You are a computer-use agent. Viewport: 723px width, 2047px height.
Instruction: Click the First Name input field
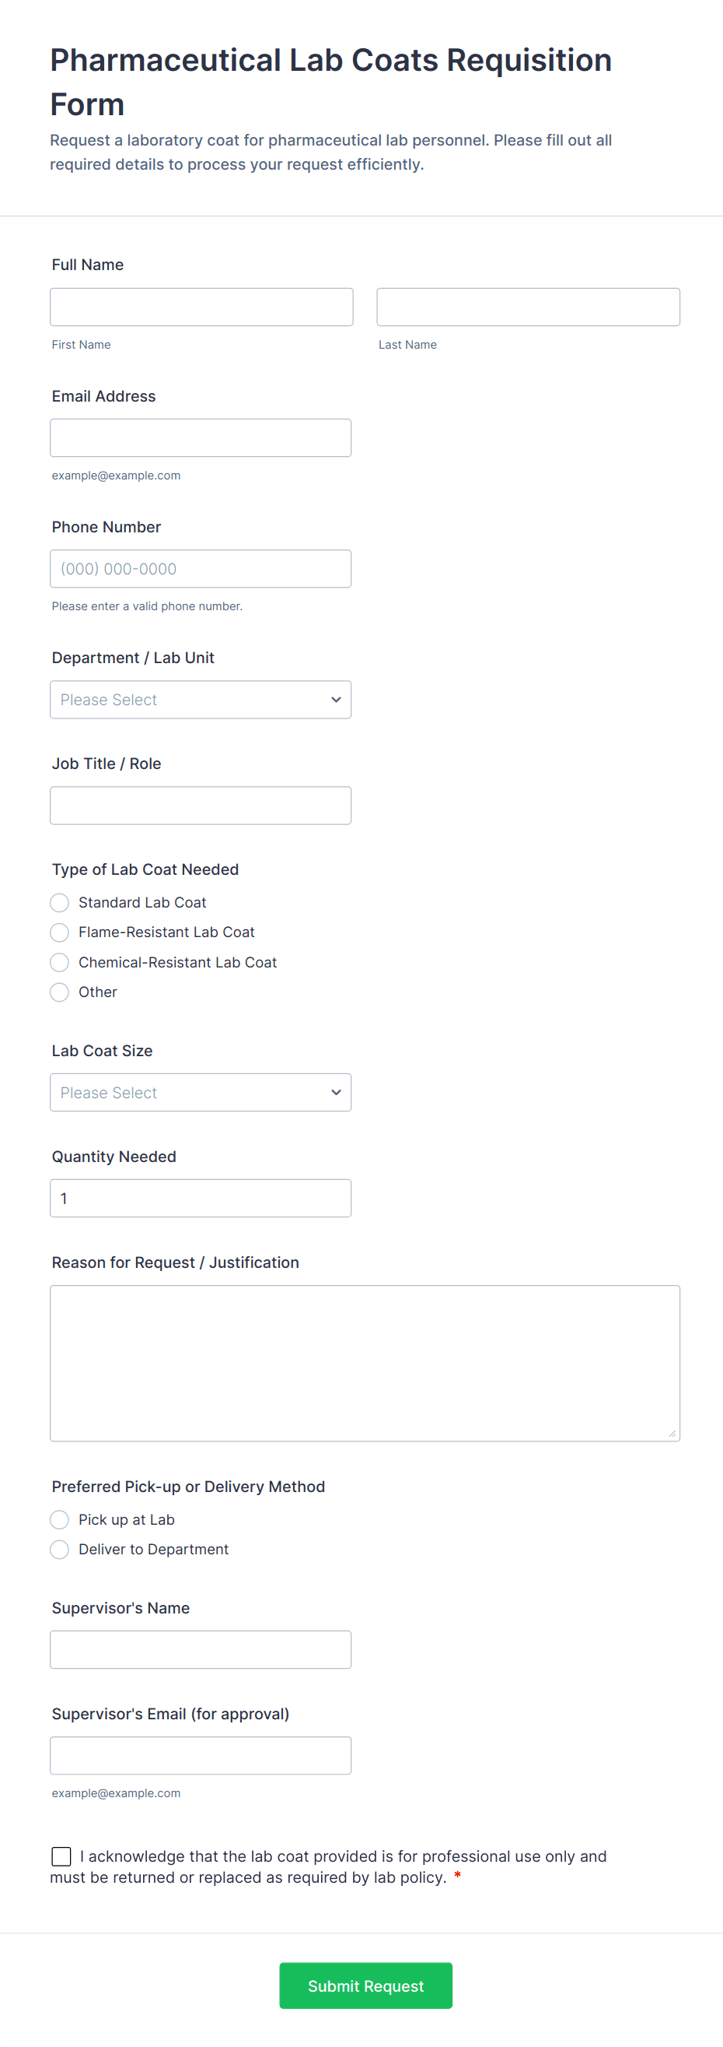click(x=201, y=307)
